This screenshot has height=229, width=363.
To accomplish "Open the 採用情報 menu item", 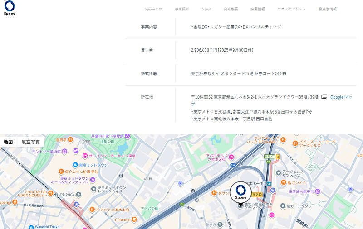I will 258,9.
